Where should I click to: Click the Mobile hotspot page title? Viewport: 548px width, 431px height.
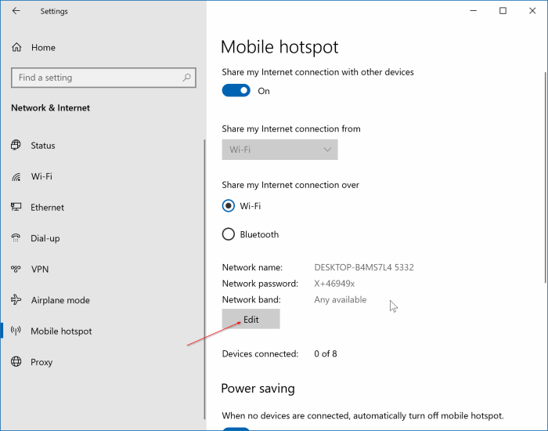pos(279,47)
